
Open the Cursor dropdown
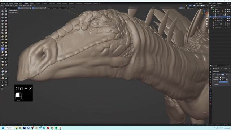72,8
